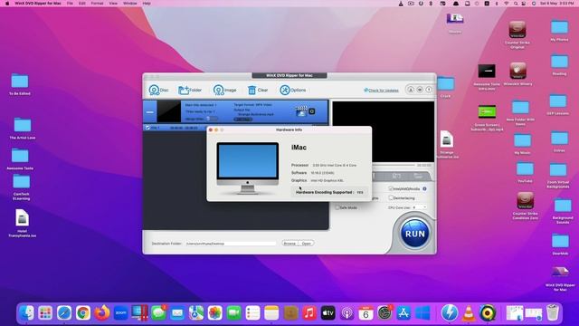Viewport: 579px width, 326px height.
Task: Open the File menu
Action: point(70,4)
